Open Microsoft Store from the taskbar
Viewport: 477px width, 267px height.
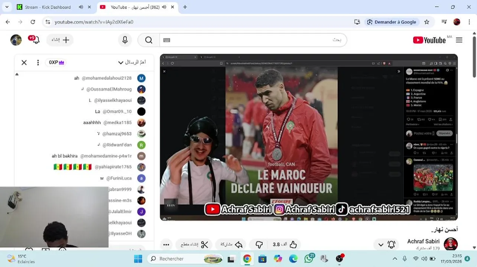coord(262,258)
